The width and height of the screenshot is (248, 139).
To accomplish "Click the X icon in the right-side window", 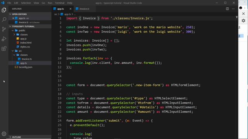I will tap(243, 14).
